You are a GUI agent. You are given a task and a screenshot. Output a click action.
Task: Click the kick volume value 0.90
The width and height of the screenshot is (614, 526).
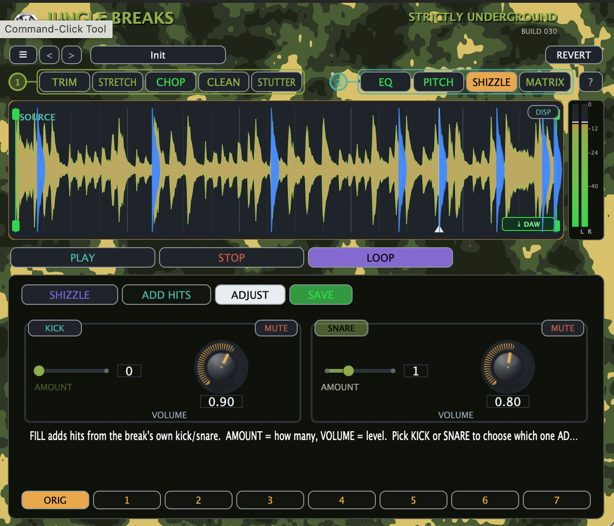tap(221, 402)
